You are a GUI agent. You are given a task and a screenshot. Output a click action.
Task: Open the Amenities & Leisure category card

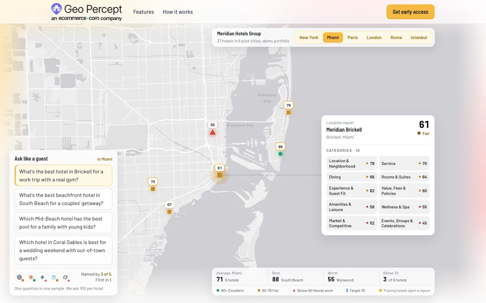tap(352, 207)
